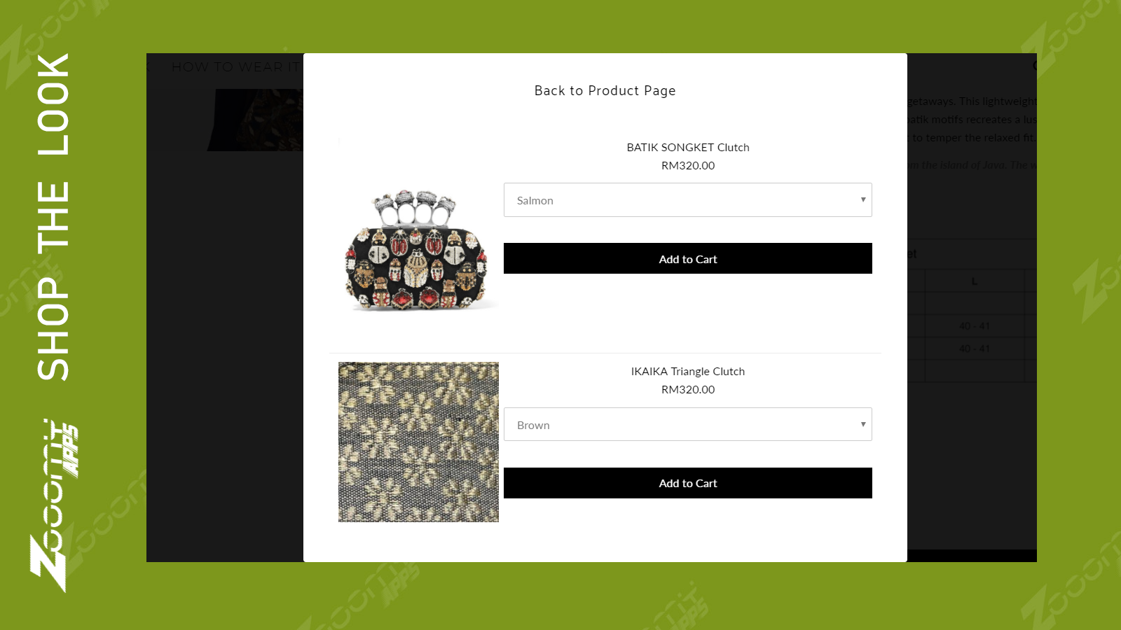Click the IKAIKA Triangle Clutch product title
The image size is (1121, 630).
(687, 371)
